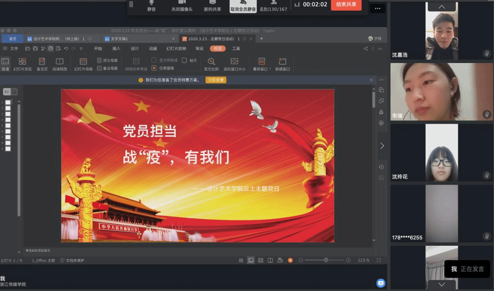Click 关闭摄像头 to turn off camera
The height and width of the screenshot is (291, 494).
point(182,6)
